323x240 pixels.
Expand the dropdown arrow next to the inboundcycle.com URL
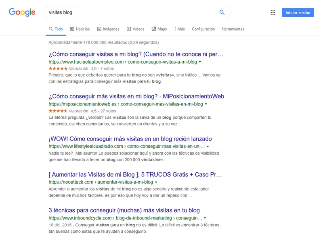point(205,218)
